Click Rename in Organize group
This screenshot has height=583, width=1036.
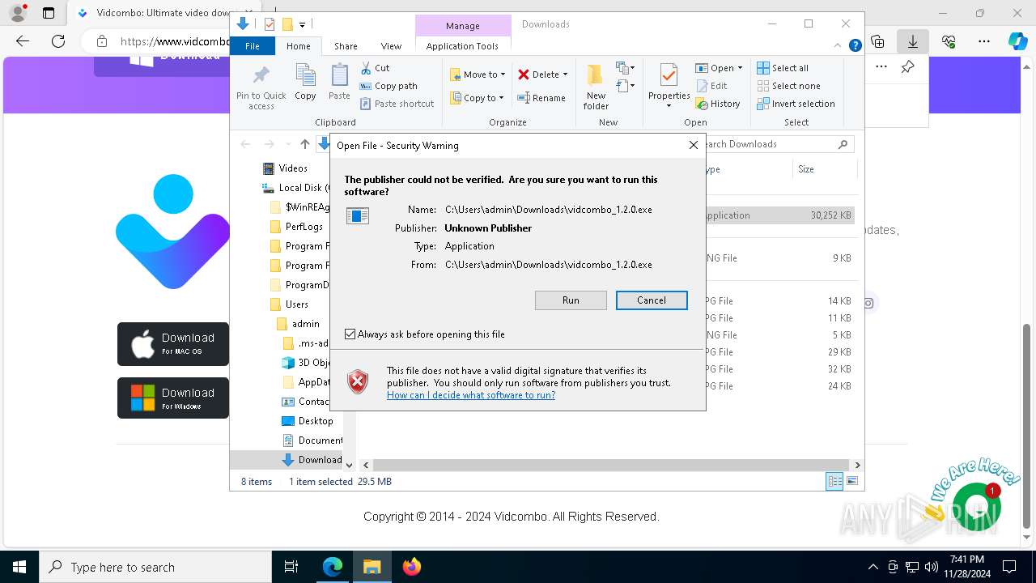[x=541, y=98]
